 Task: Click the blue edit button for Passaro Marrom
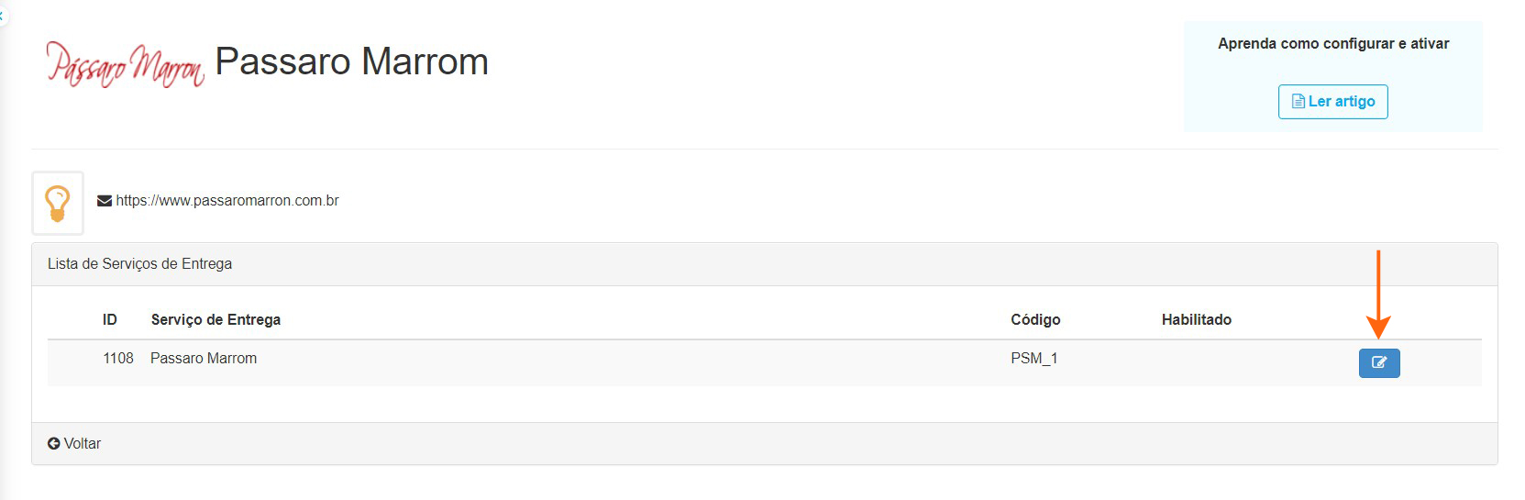click(1378, 362)
